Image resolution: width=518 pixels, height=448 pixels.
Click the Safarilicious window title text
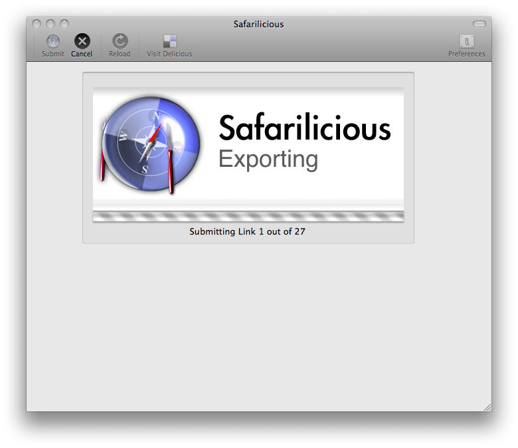pyautogui.click(x=259, y=24)
